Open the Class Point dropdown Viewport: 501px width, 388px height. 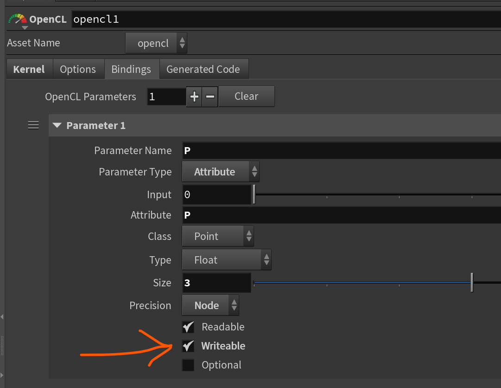pyautogui.click(x=217, y=237)
